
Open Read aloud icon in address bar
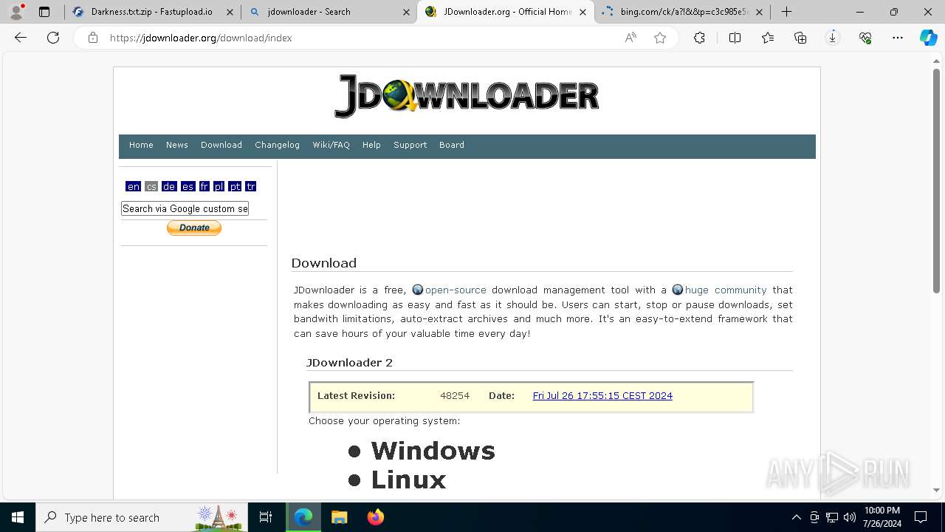[630, 38]
